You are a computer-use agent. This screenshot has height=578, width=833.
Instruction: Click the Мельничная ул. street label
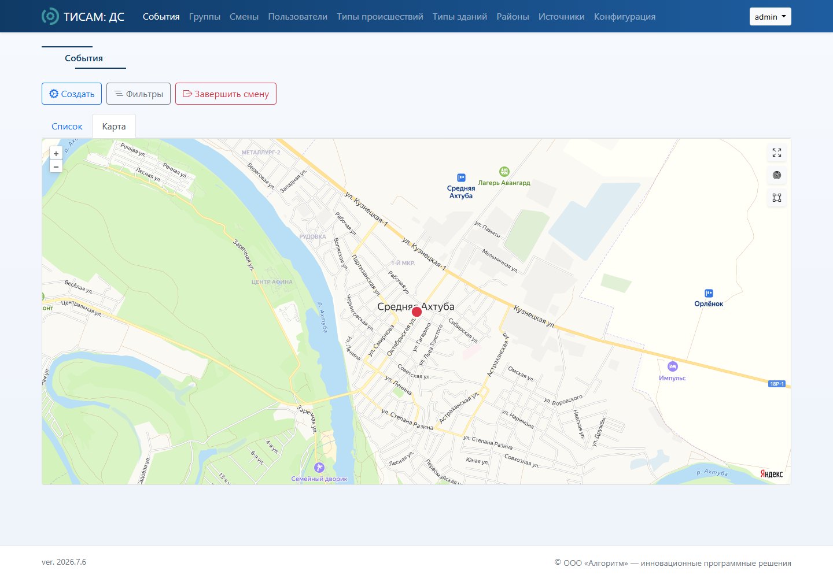pyautogui.click(x=500, y=260)
